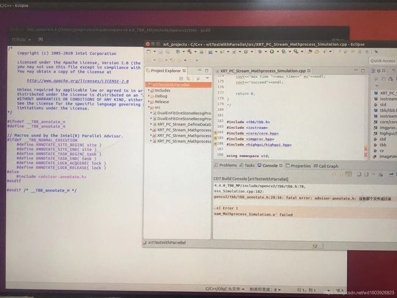
Task: Click 'C/C++ - Eclipse' title in the top bar
Action: click(14, 5)
